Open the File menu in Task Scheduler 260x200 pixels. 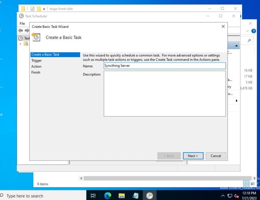point(22,23)
